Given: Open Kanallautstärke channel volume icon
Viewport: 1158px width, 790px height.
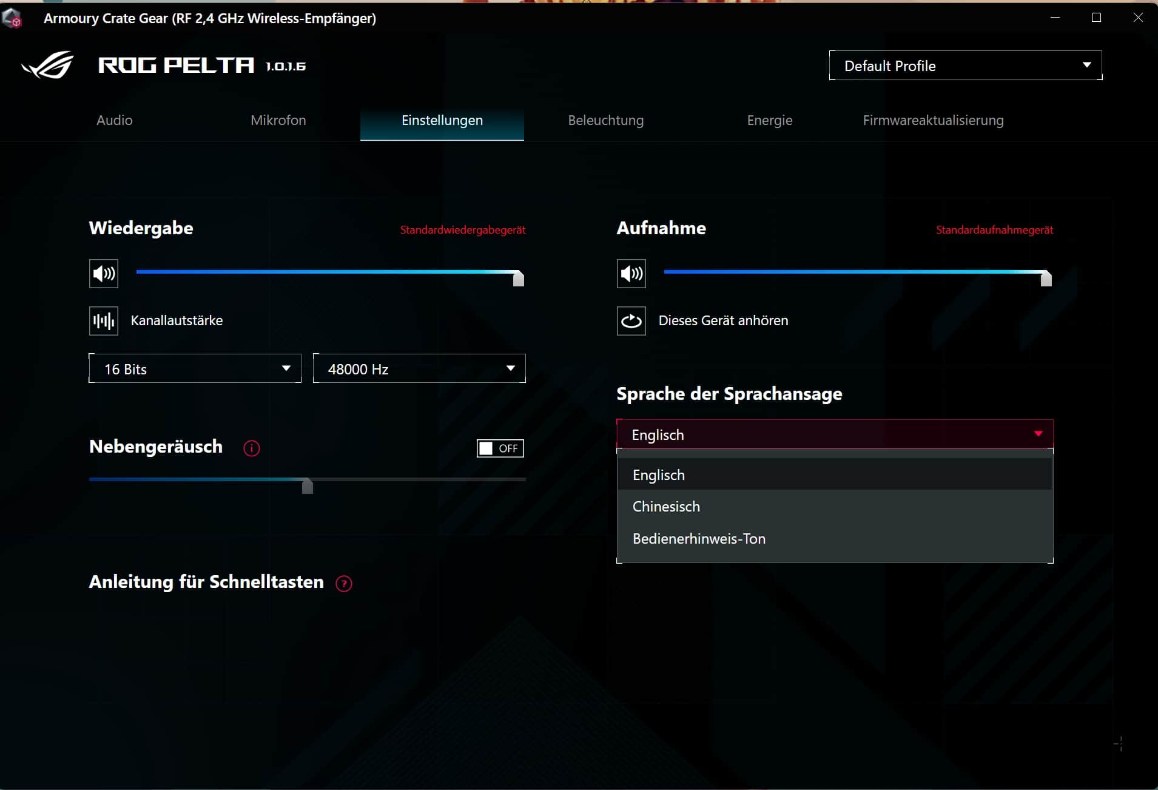Looking at the screenshot, I should click(104, 321).
